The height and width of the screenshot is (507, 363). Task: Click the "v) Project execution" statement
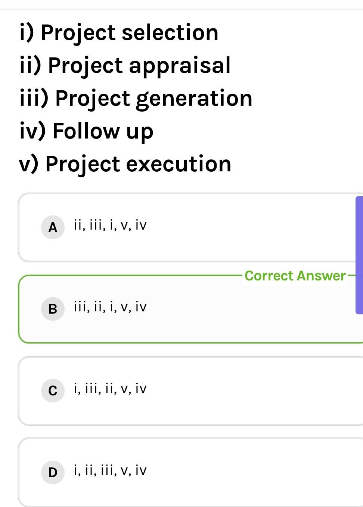coord(125,164)
